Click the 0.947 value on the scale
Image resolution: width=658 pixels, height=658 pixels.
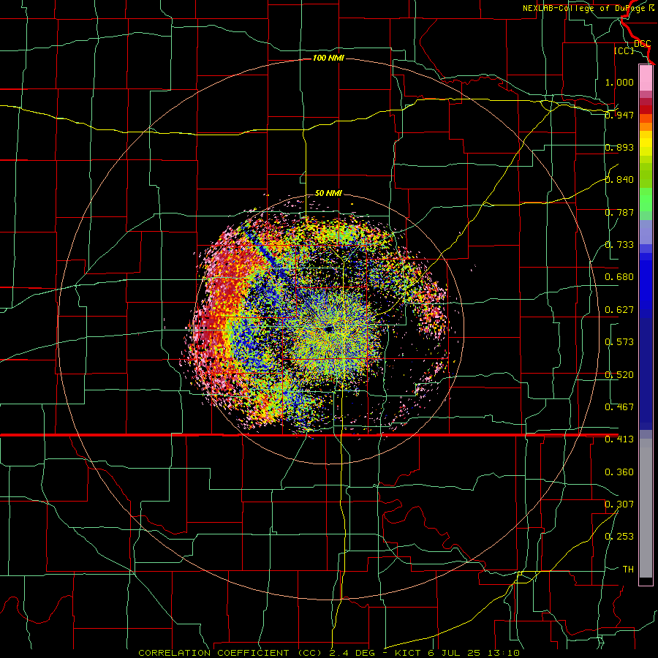pos(619,115)
